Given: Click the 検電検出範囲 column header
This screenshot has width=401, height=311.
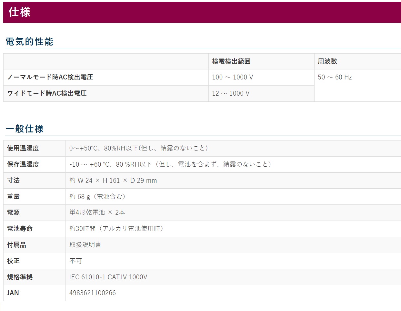Looking at the screenshot, I should (231, 61).
